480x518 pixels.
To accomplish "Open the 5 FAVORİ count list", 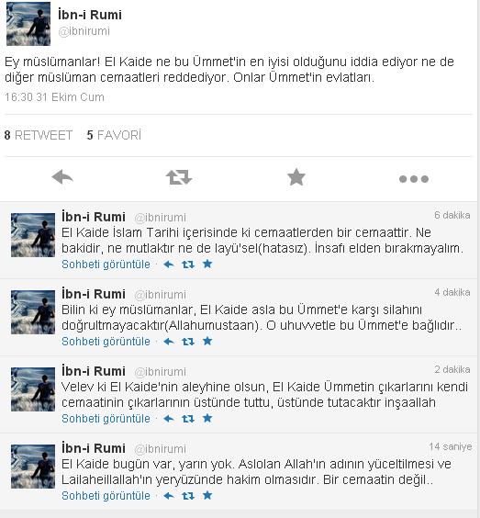I will click(114, 135).
